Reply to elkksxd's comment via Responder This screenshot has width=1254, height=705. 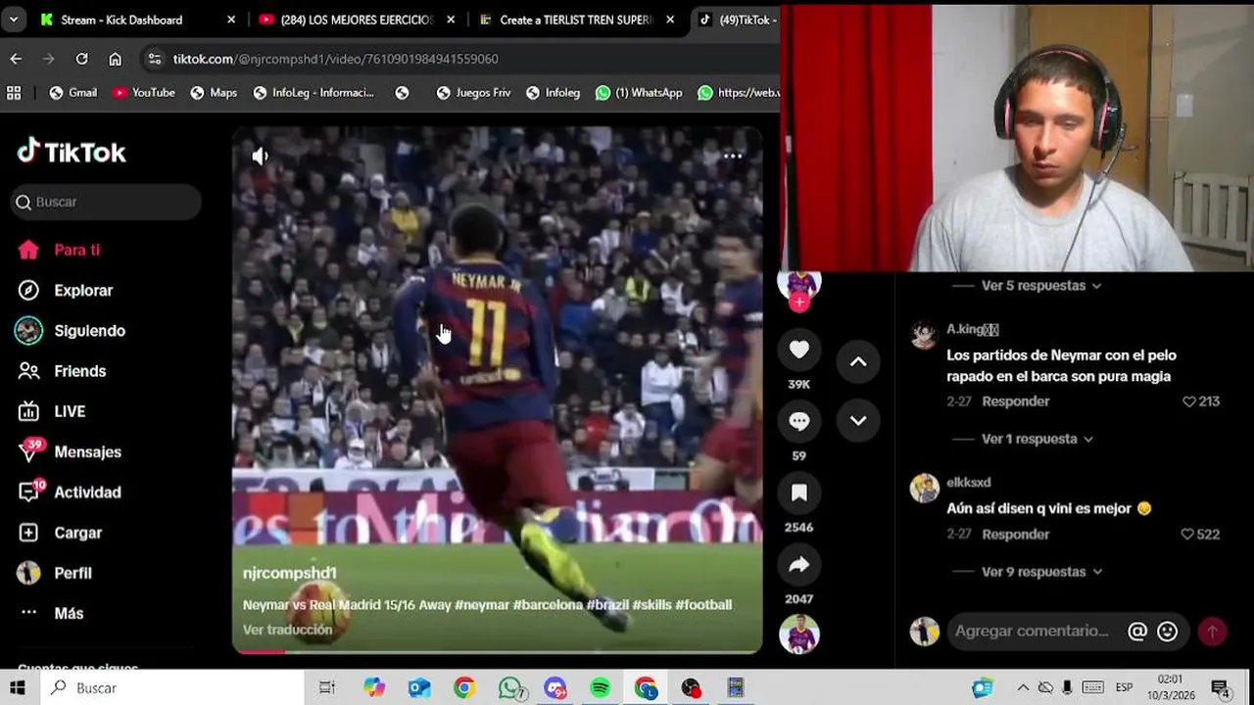click(x=1015, y=535)
